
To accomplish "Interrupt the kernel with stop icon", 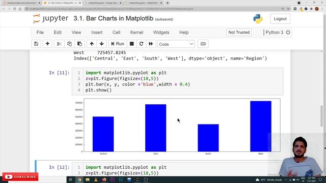I will point(131,44).
